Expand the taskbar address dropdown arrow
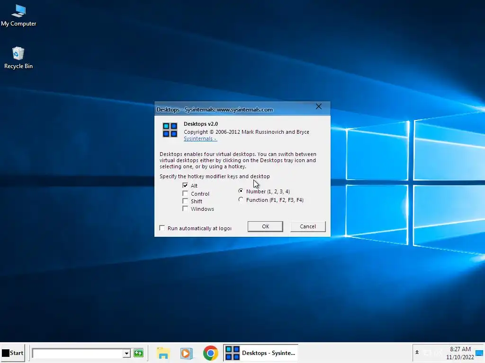The image size is (485, 363). [x=126, y=353]
